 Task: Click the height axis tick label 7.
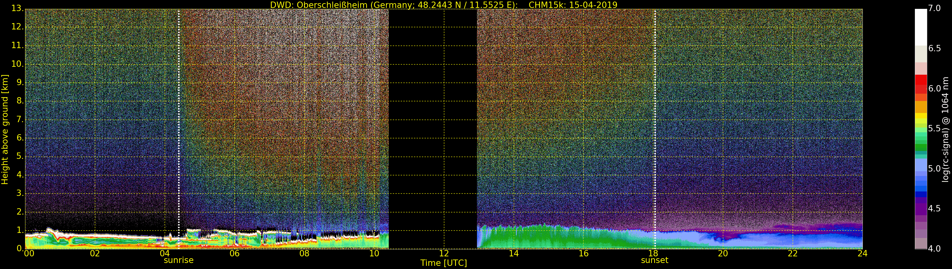pos(20,119)
